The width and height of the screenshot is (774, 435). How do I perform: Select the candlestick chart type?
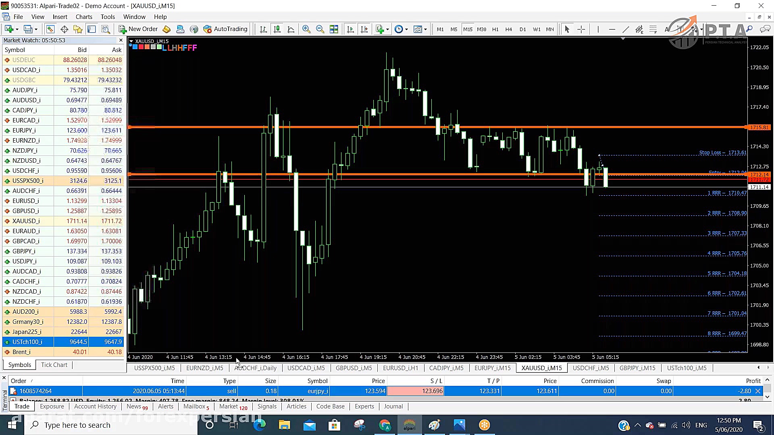[277, 29]
